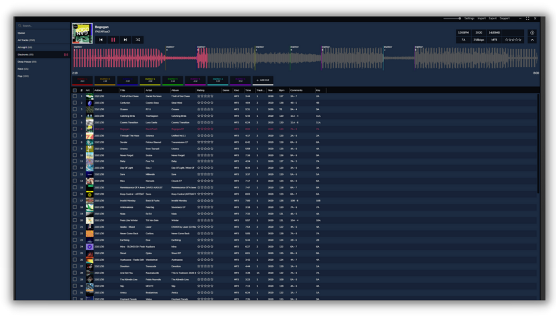Sort by the Title column header

(123, 90)
